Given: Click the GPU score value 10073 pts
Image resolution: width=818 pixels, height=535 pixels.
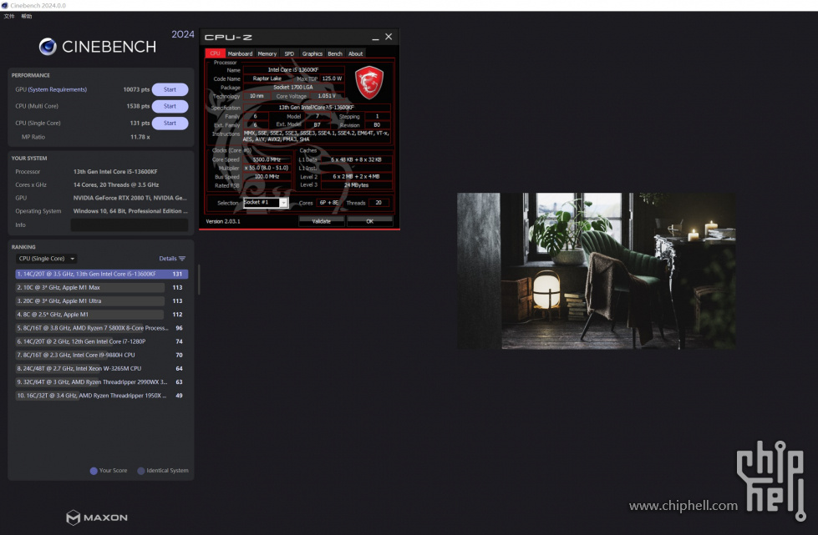Looking at the screenshot, I should click(136, 89).
